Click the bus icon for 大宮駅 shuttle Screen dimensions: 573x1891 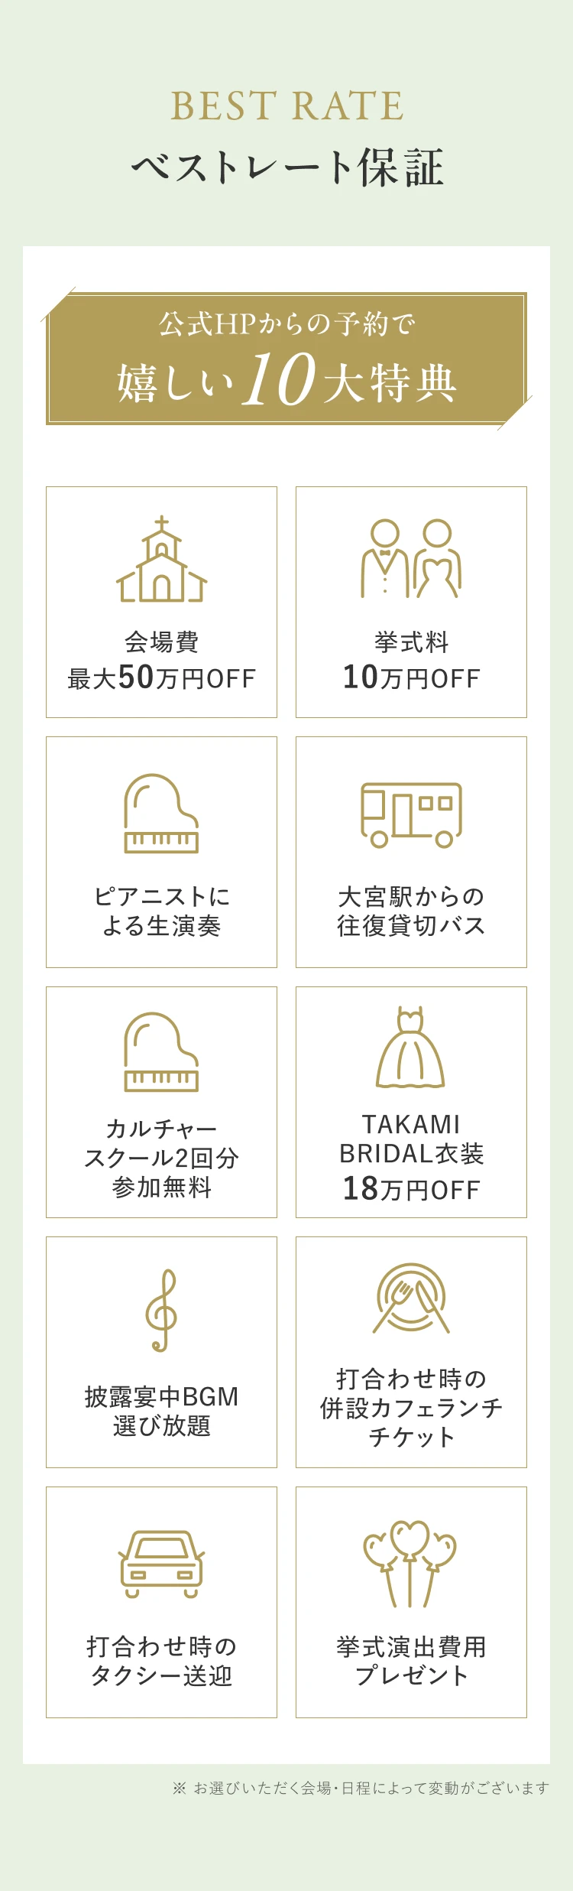pyautogui.click(x=411, y=814)
